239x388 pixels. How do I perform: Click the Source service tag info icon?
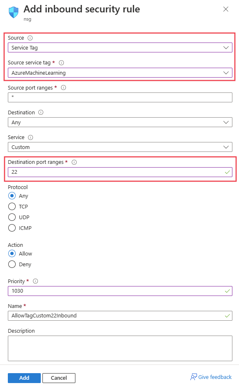pos(61,63)
